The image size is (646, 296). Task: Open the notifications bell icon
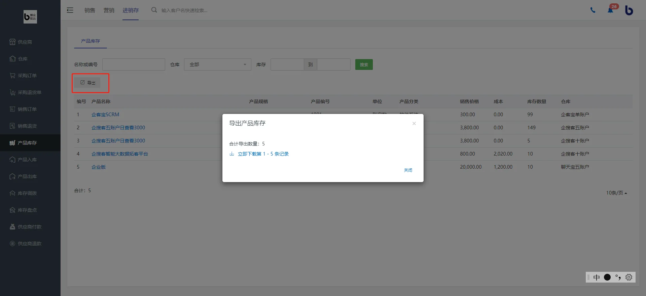pos(610,10)
